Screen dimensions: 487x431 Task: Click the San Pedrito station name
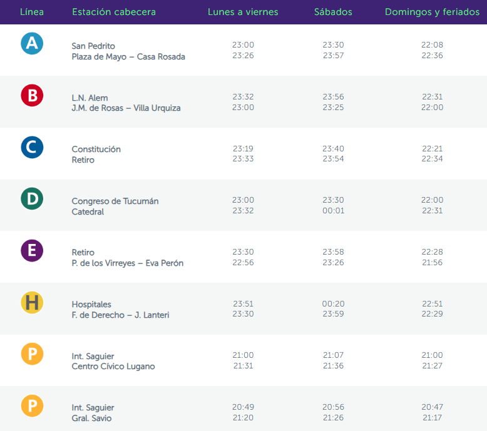pos(93,46)
